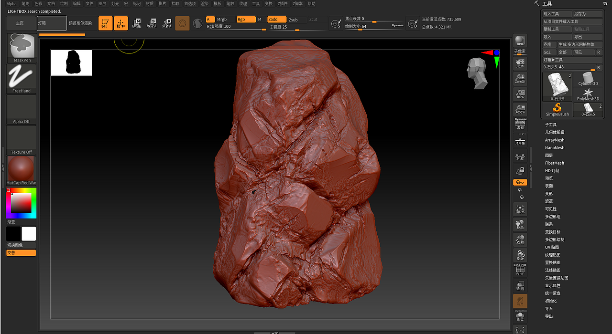Select the Zoom2D navigation icon
Viewport: 612px width, 334px height.
520,79
